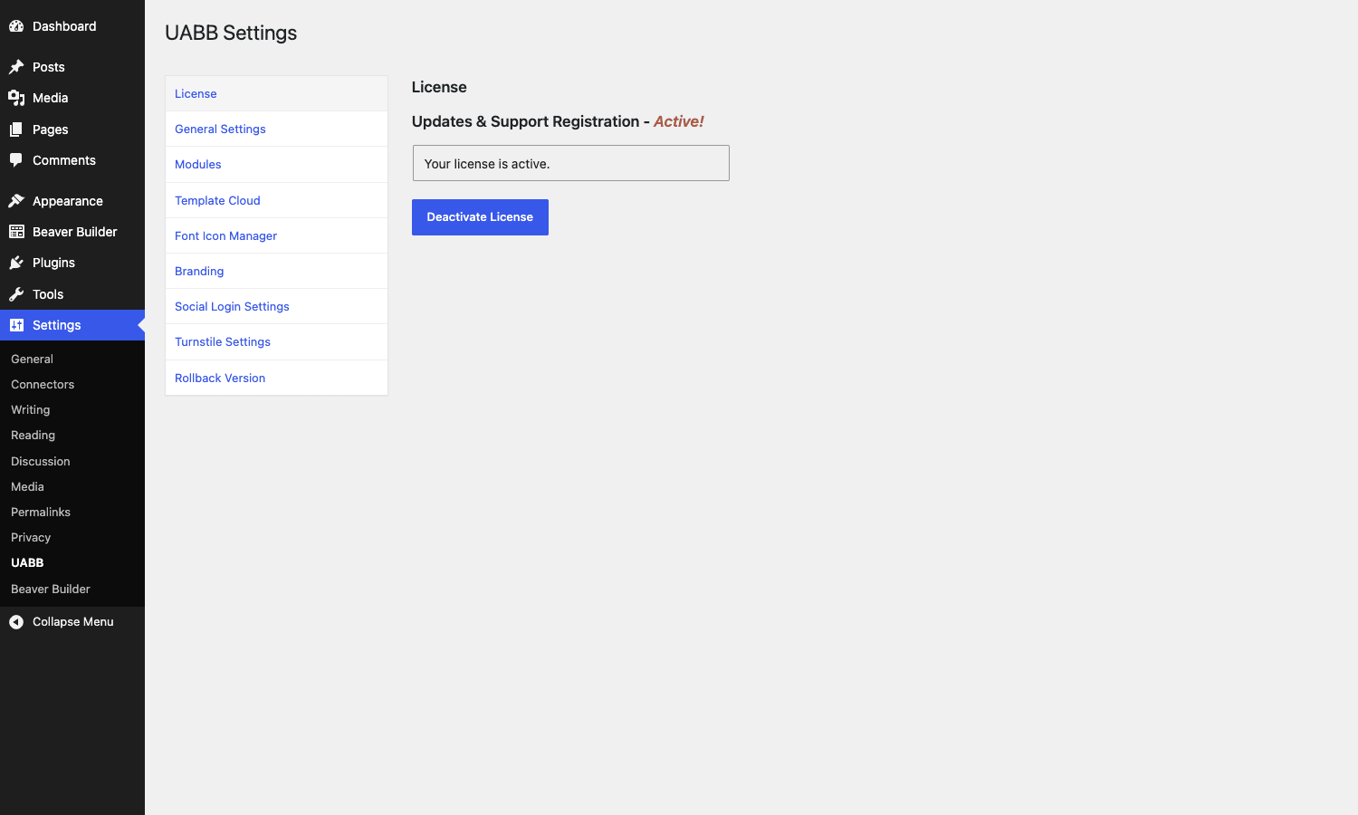Select UABB settings submenu item
The width and height of the screenshot is (1358, 815).
click(x=27, y=563)
